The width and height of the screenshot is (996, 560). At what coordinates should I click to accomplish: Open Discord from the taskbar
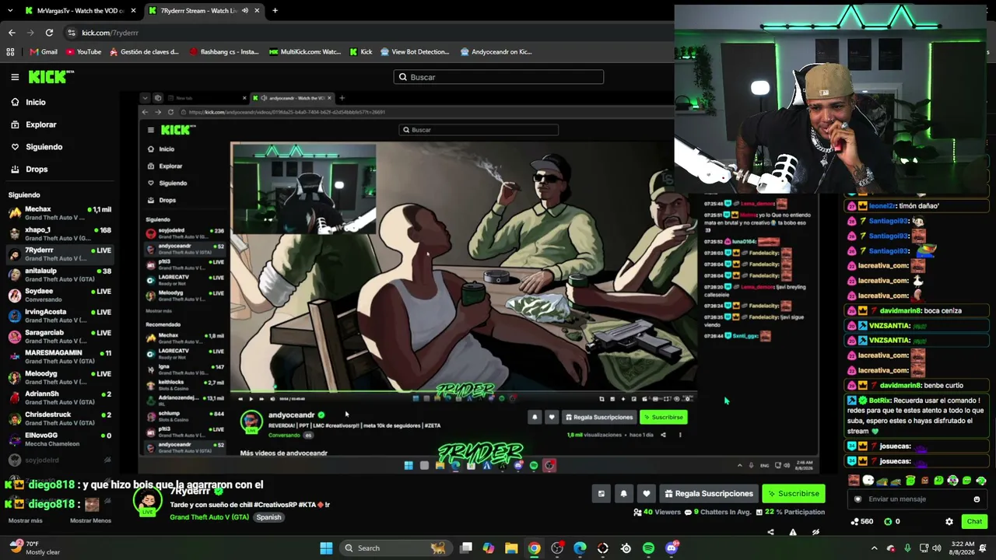pos(672,548)
